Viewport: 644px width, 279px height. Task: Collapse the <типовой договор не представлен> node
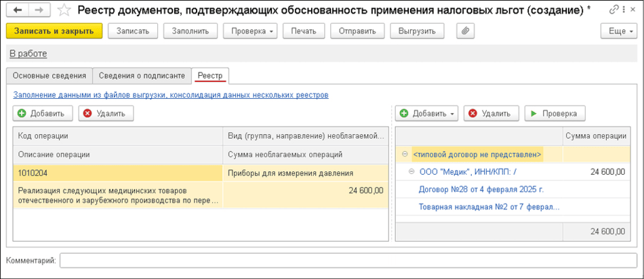pos(405,154)
